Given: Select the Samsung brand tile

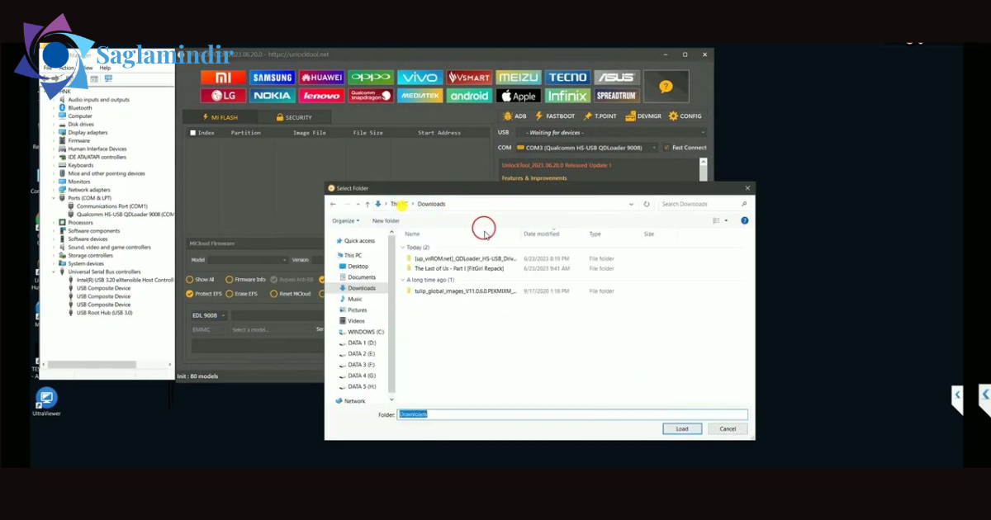Looking at the screenshot, I should click(x=272, y=78).
